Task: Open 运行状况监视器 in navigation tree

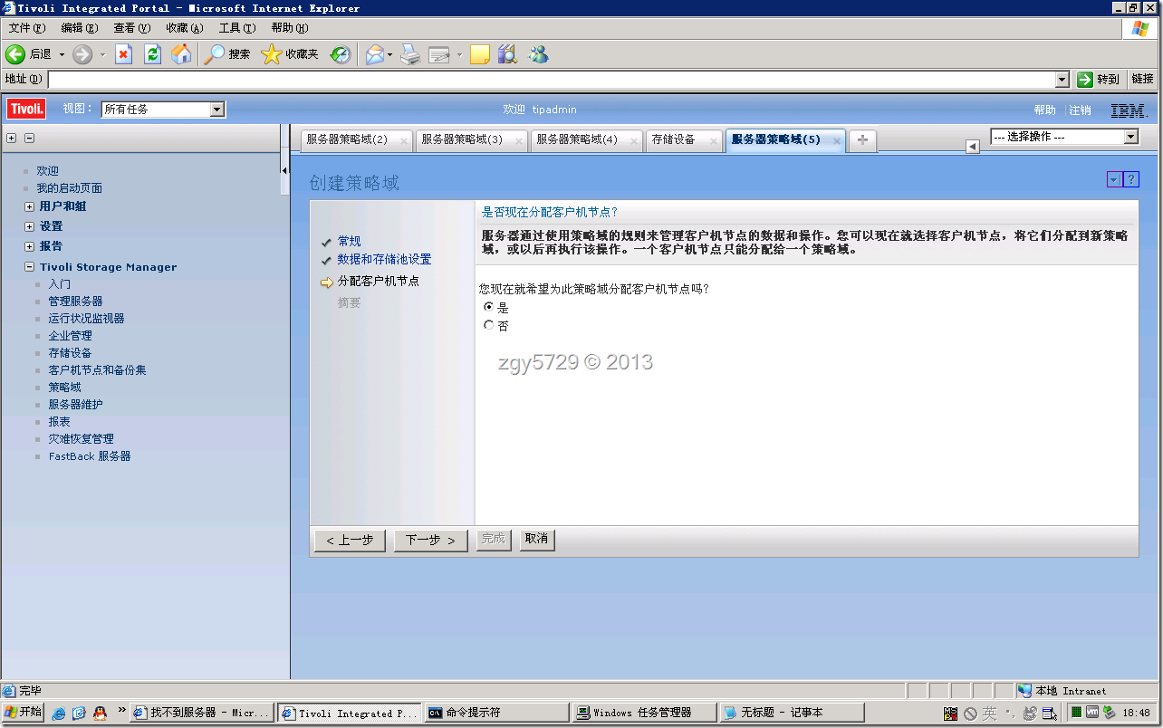Action: [86, 319]
